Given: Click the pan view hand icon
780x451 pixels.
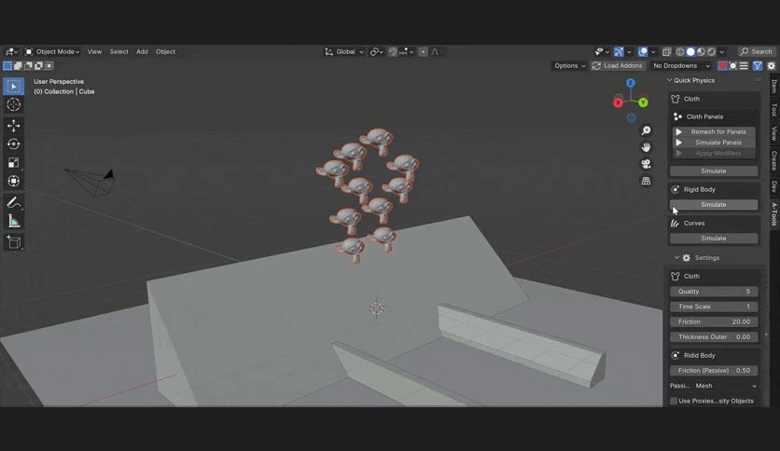Looking at the screenshot, I should click(x=646, y=147).
